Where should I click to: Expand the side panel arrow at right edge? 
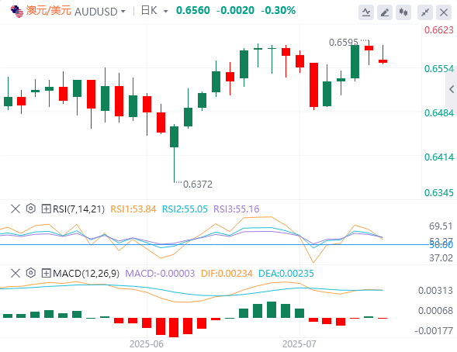[x=452, y=89]
